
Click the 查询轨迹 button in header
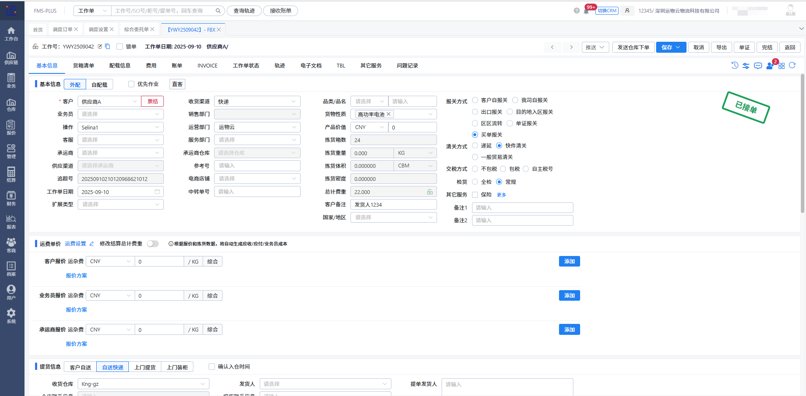[x=244, y=11]
